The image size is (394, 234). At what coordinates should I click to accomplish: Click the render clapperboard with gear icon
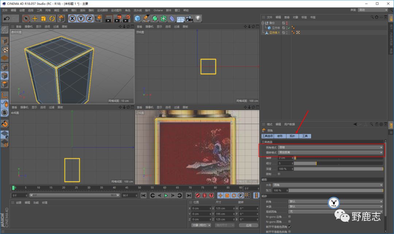(x=126, y=18)
